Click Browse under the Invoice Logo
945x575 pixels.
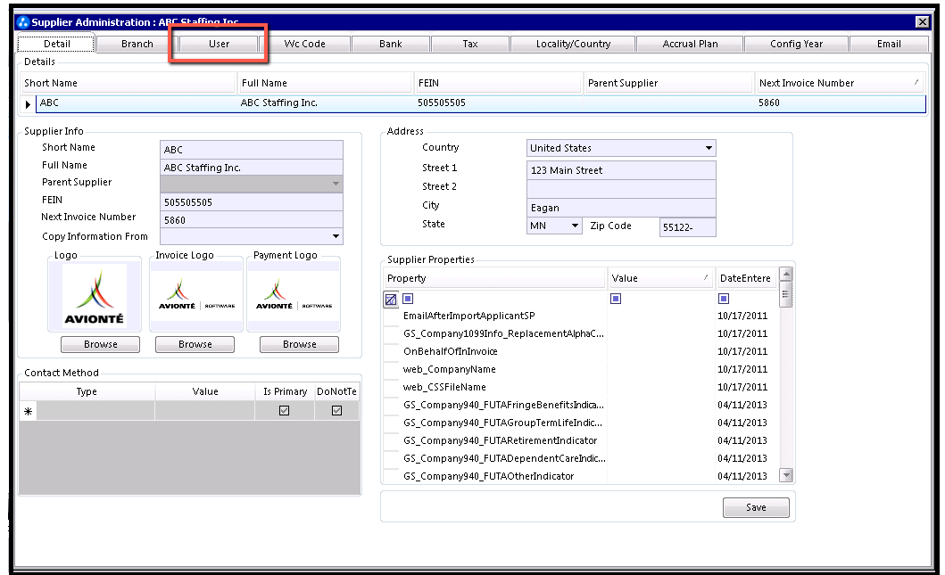point(195,344)
